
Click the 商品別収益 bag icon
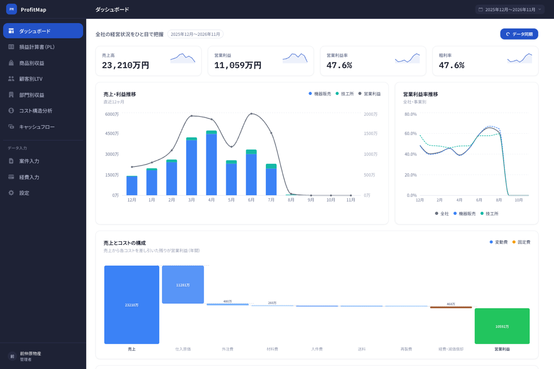(11, 63)
